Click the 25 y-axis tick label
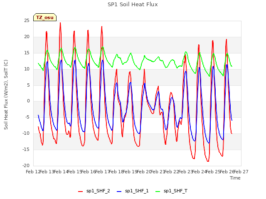266x199 pixels. (x=27, y=21)
